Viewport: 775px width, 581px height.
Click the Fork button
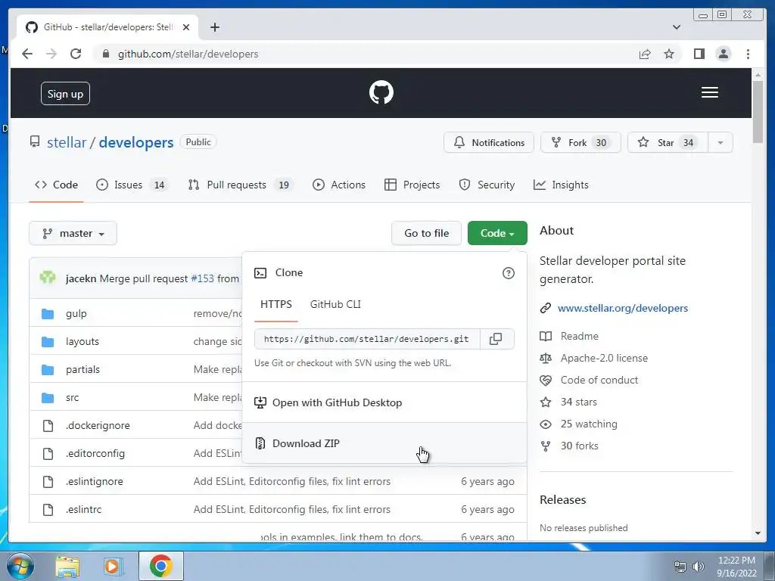[x=580, y=143]
